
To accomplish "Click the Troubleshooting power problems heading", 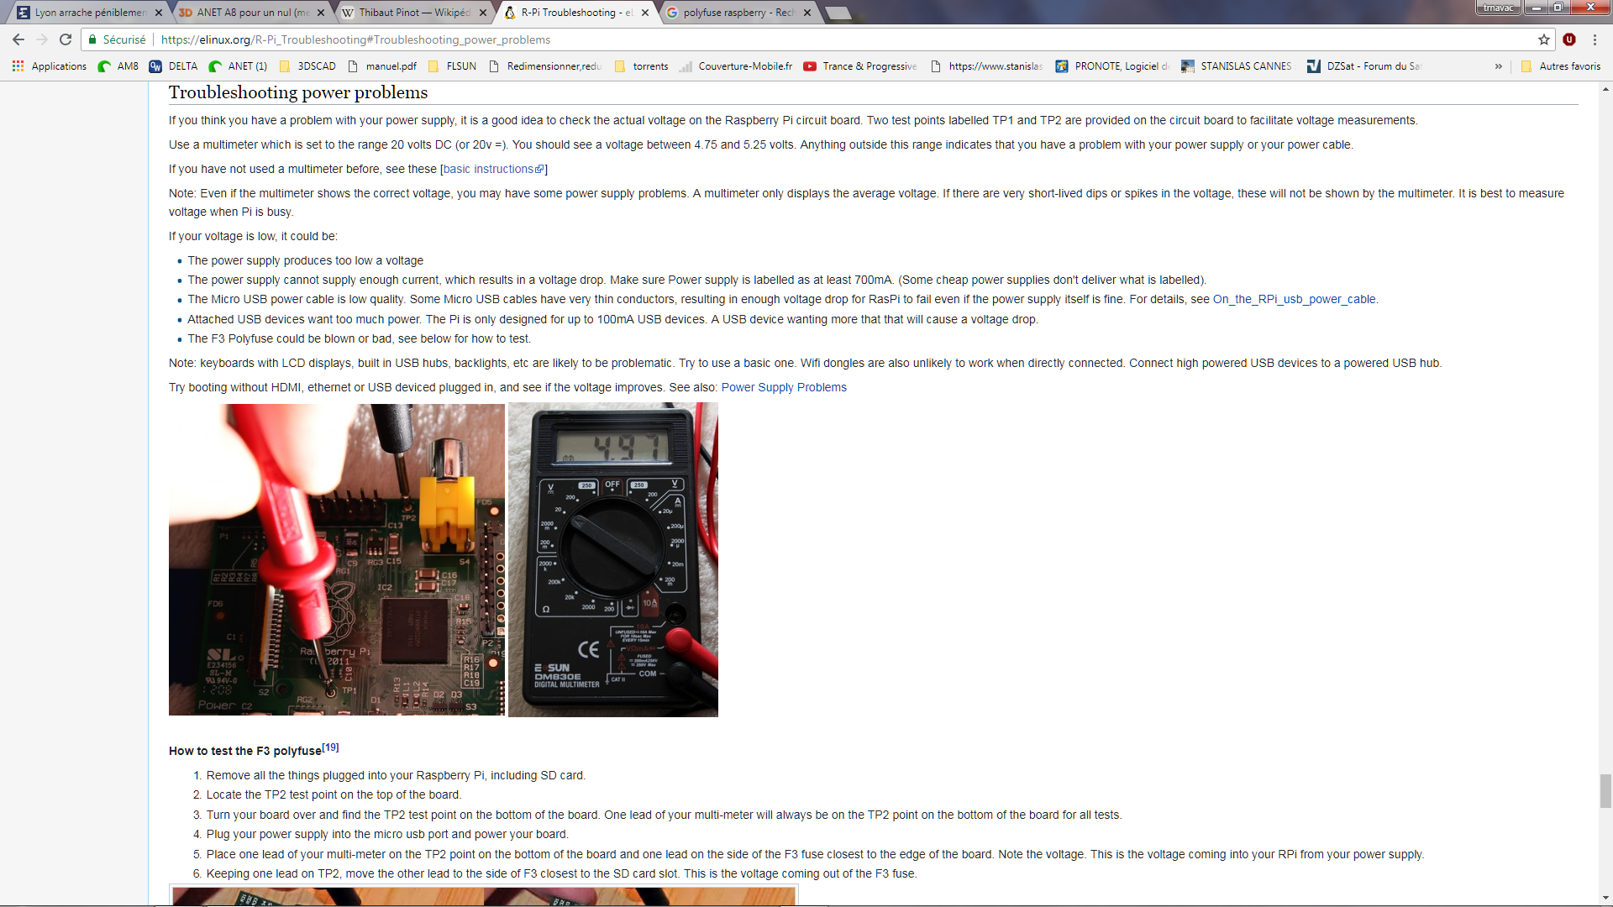I will (x=298, y=92).
